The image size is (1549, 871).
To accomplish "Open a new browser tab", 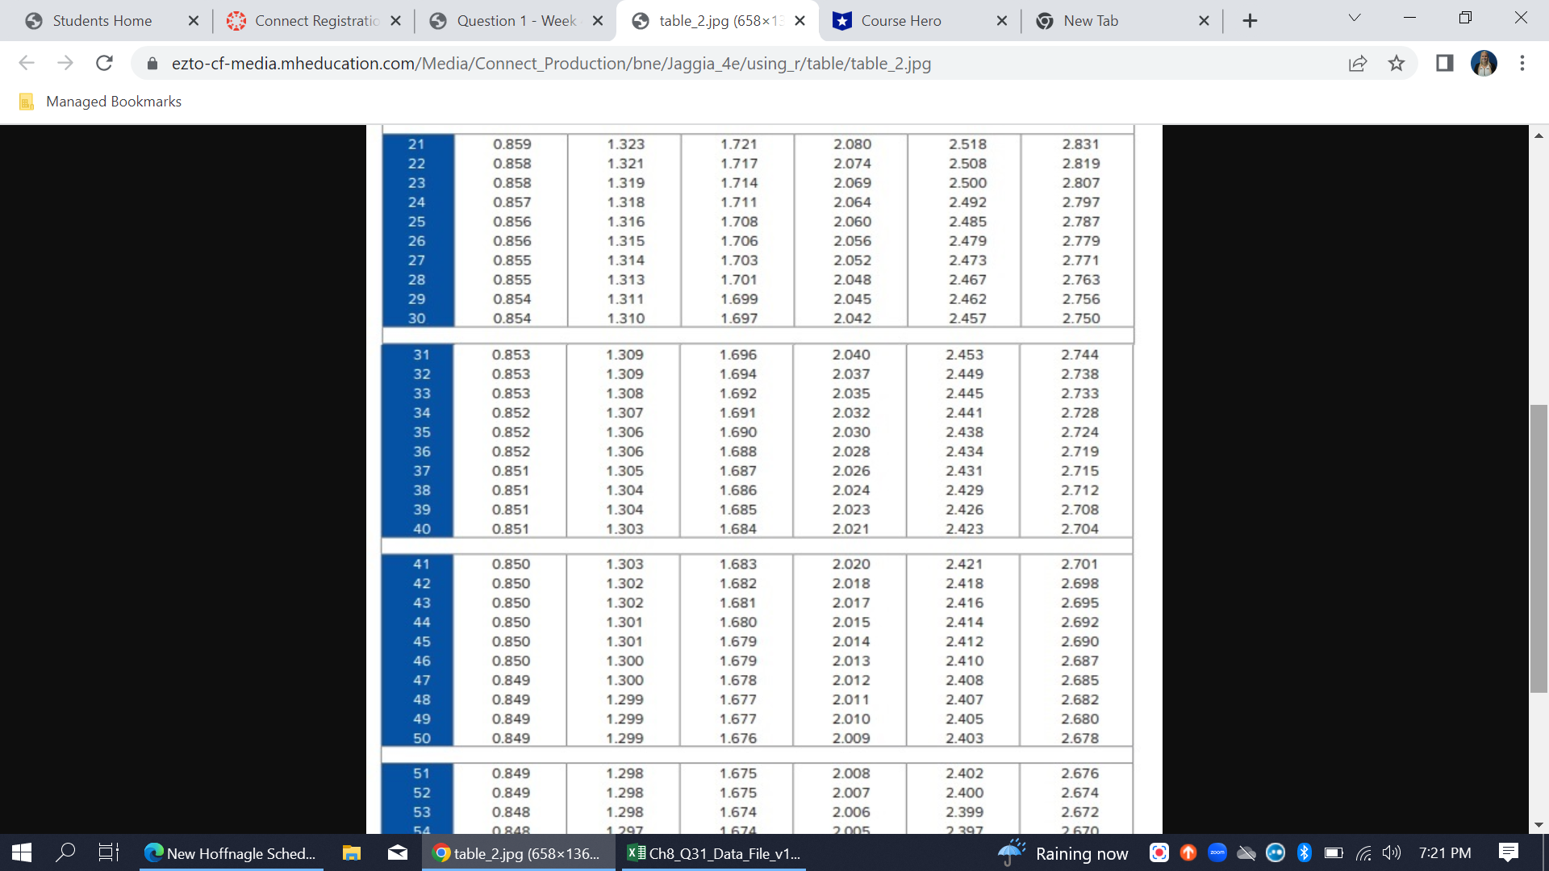I will pos(1250,21).
